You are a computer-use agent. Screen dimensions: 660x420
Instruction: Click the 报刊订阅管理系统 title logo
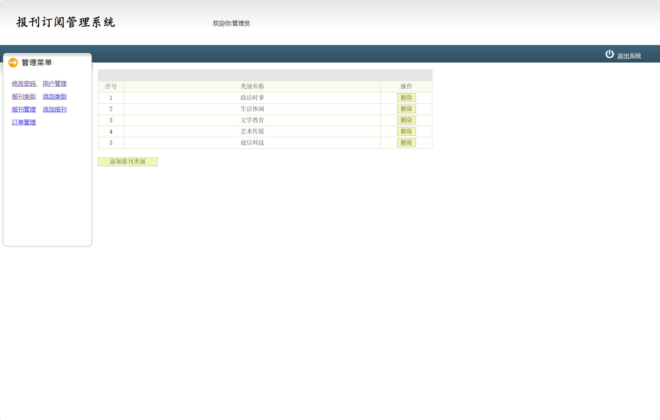(66, 22)
